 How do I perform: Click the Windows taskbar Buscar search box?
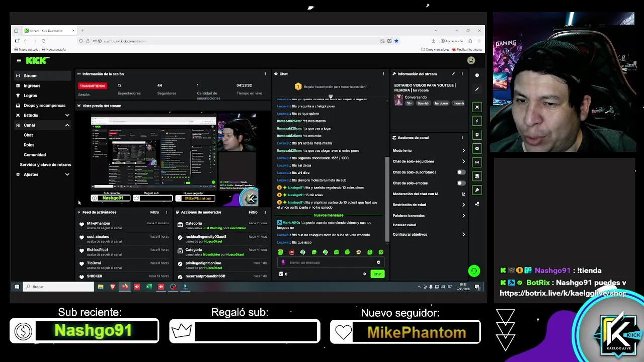(58, 287)
